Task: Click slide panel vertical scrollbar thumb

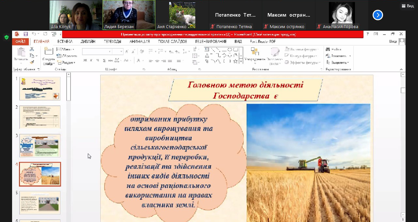Action: [x=69, y=88]
